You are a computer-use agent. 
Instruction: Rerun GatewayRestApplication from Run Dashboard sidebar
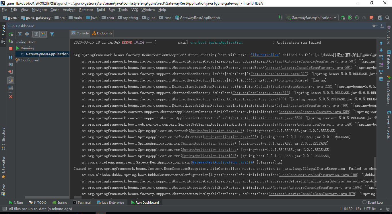click(x=11, y=34)
